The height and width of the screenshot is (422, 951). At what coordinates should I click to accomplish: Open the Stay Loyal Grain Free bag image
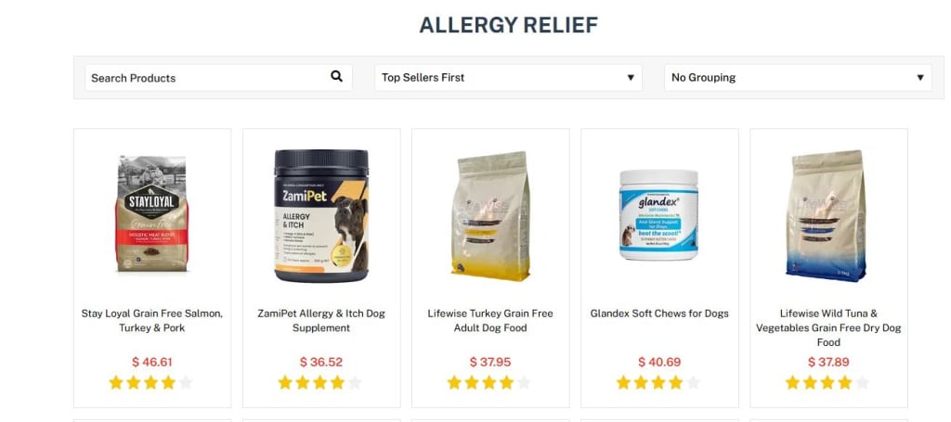[x=152, y=213]
